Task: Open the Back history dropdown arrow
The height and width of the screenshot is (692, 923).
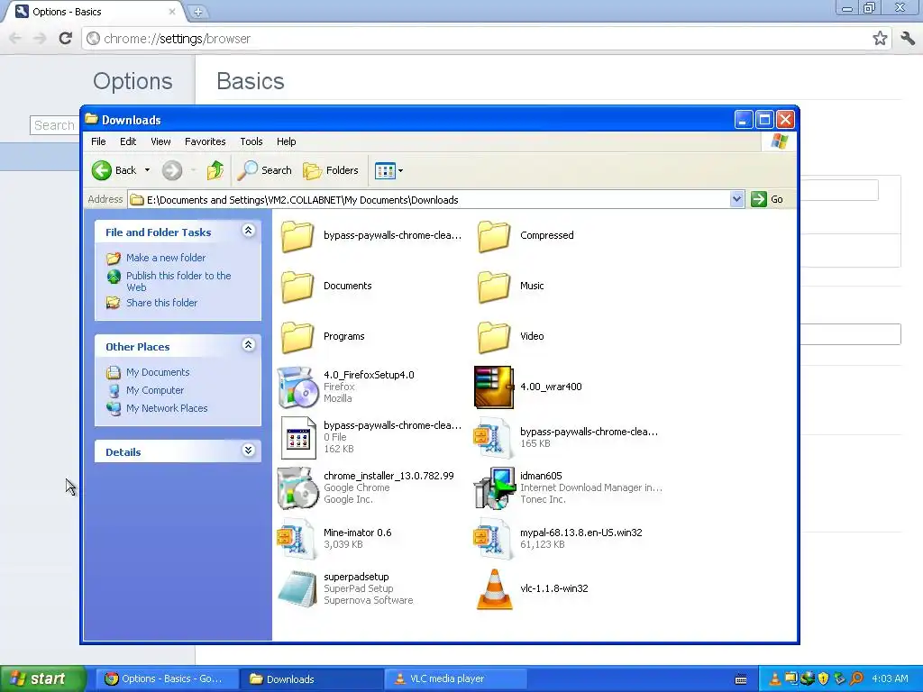Action: pyautogui.click(x=147, y=170)
